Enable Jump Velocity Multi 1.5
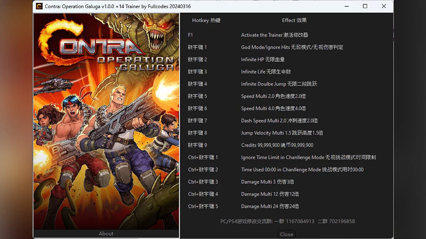Screen dimensions: 426x239 point(282,133)
